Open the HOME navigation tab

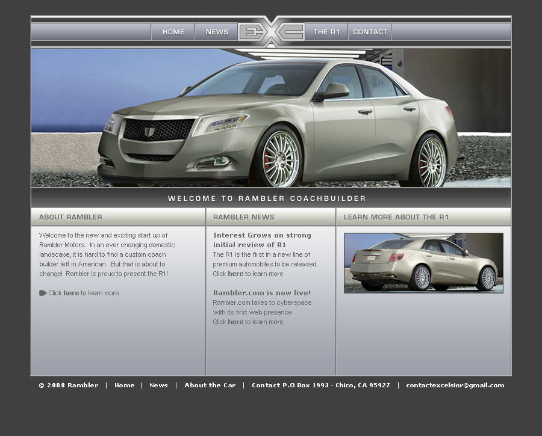tap(173, 32)
